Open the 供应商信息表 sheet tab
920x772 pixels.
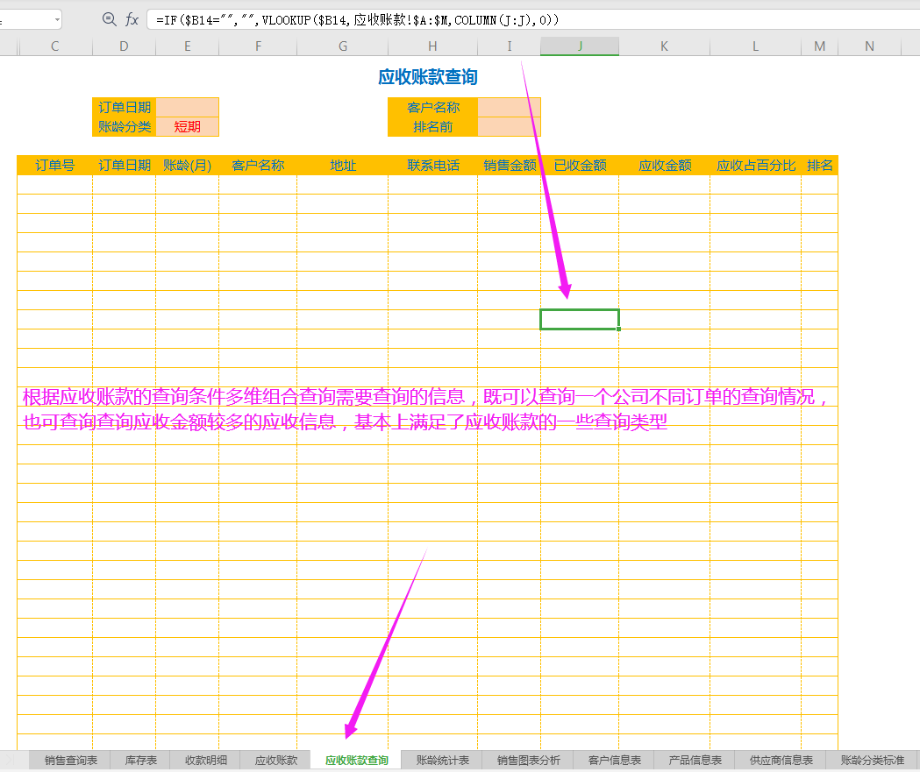tap(781, 760)
